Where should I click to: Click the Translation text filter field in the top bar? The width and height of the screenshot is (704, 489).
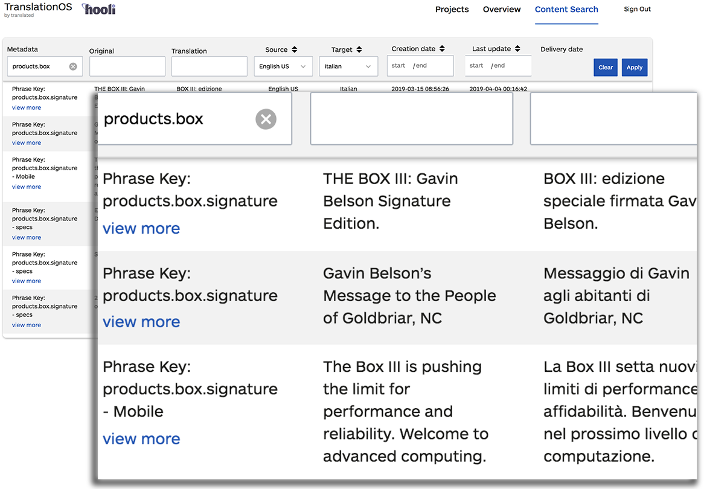(210, 66)
